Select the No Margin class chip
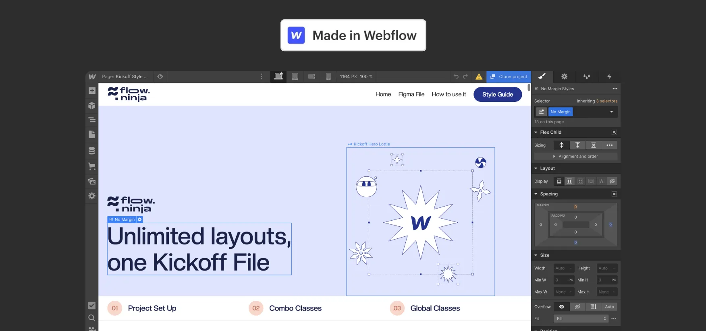 click(561, 112)
